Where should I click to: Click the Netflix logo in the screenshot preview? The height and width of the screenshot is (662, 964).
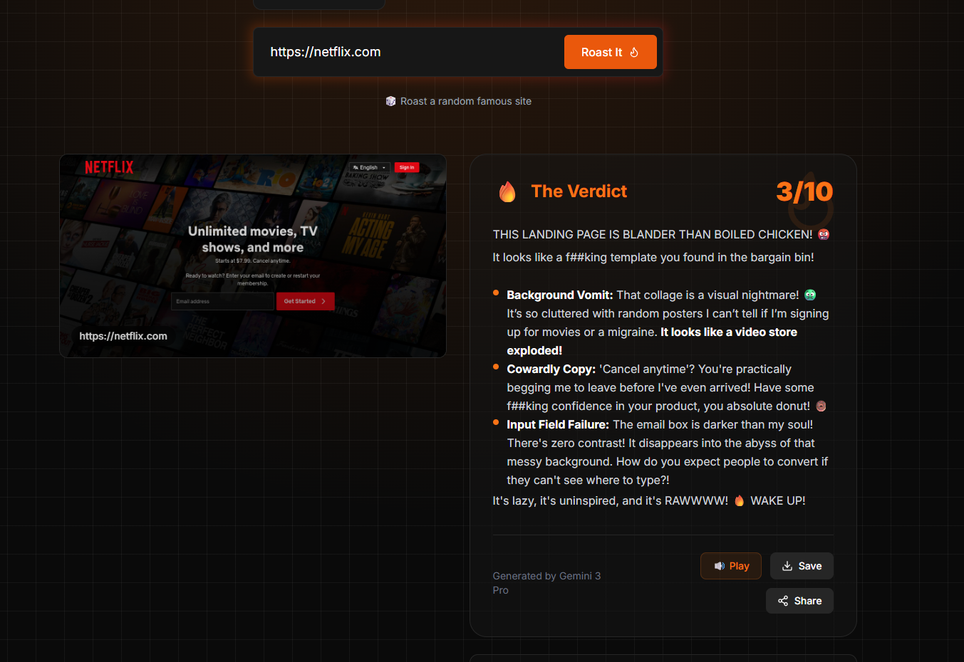(108, 167)
